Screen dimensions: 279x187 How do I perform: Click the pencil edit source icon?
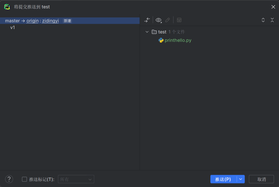(168, 20)
